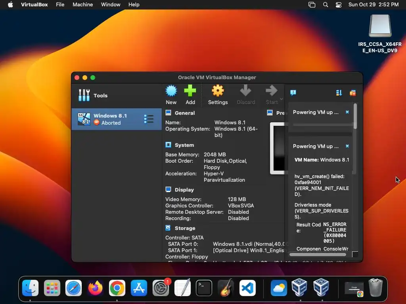Click the notification panel vertical scrollbar

pyautogui.click(x=355, y=116)
